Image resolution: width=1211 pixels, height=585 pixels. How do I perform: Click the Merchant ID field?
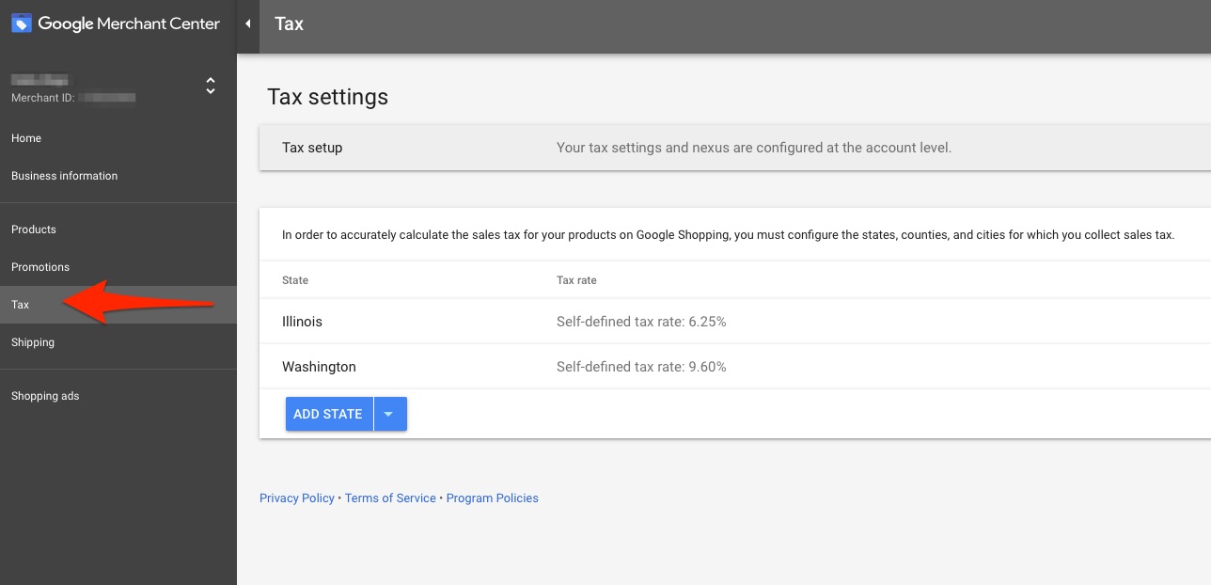(72, 97)
